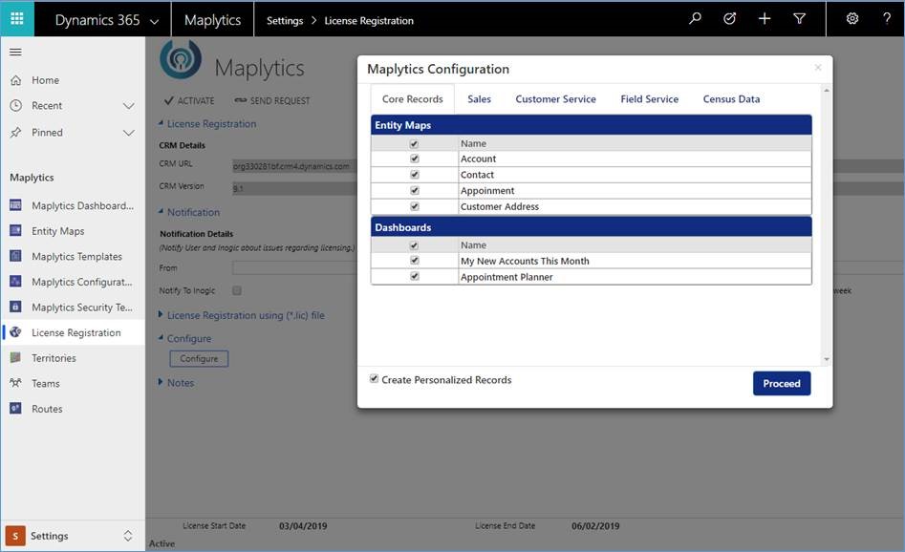Screen dimensions: 905x552
Task: Open the task flow checkmark icon
Action: click(730, 19)
